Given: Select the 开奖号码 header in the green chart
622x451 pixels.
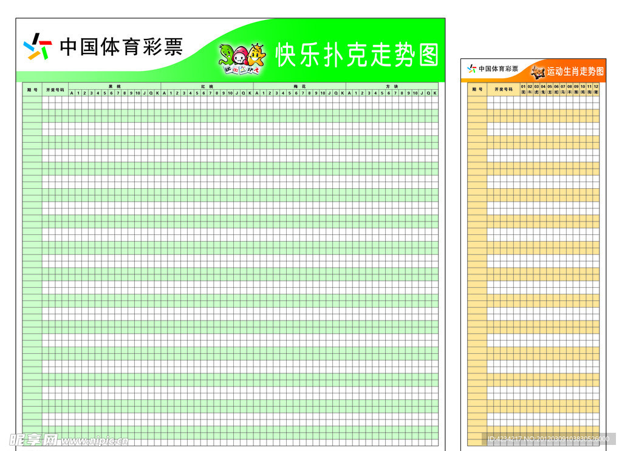Looking at the screenshot, I should tap(55, 90).
